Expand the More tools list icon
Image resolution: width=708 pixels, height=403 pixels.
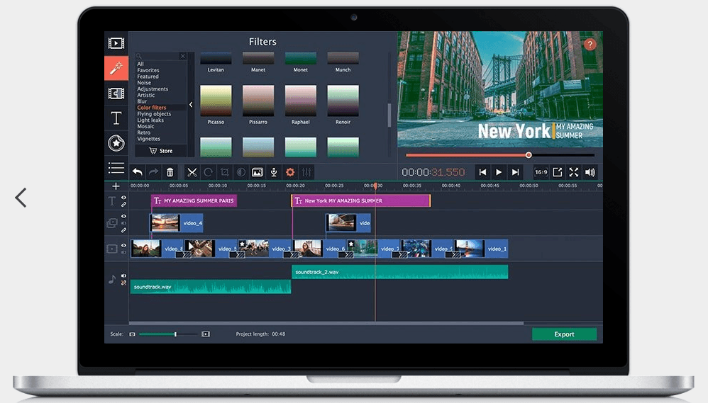pyautogui.click(x=116, y=168)
